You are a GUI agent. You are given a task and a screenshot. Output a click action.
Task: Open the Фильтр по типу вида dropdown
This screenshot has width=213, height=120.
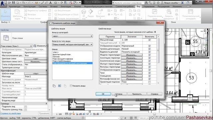(73, 44)
